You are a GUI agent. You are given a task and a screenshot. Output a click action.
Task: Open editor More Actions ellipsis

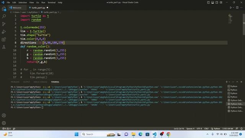pos(242,8)
